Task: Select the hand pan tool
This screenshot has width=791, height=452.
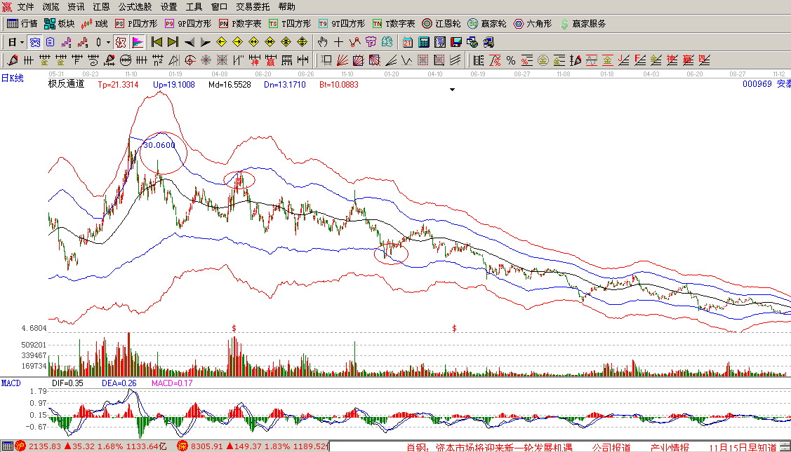Action: pos(322,42)
